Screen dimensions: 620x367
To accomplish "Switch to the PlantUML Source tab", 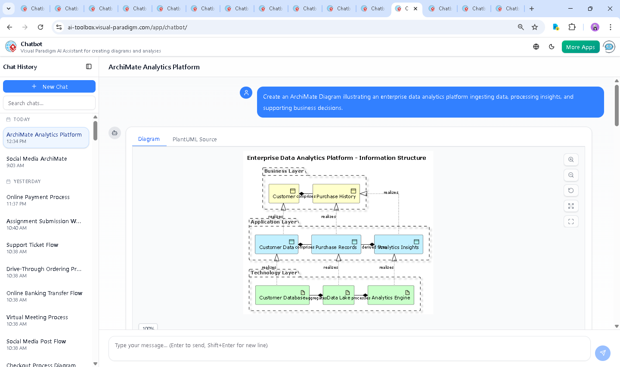I will (195, 139).
